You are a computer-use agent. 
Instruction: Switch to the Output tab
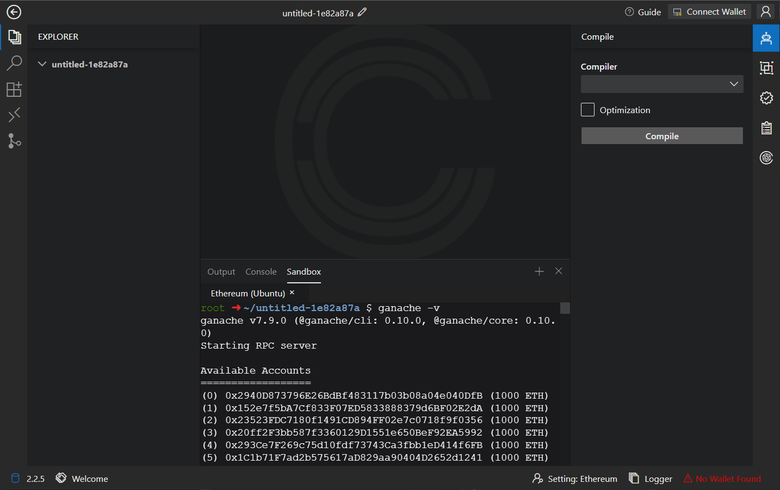[x=221, y=272]
